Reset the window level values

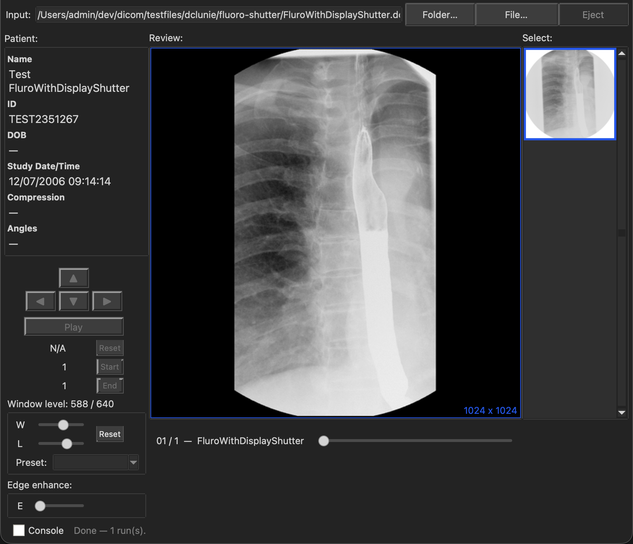[x=110, y=434]
